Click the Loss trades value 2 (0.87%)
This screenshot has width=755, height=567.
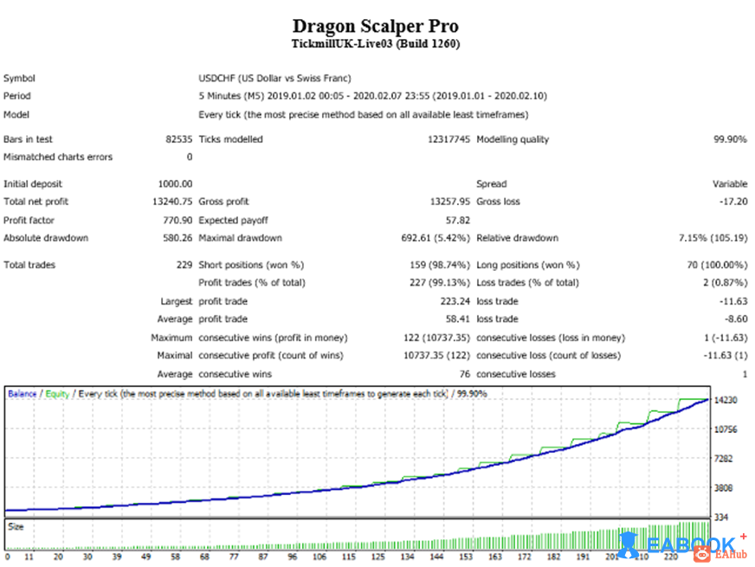click(x=725, y=282)
